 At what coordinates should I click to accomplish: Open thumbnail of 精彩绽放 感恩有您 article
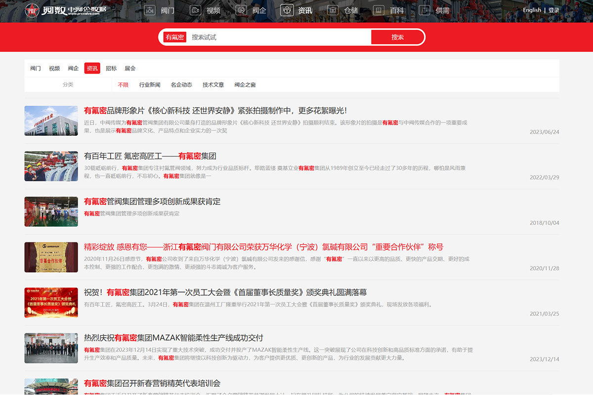pos(51,257)
